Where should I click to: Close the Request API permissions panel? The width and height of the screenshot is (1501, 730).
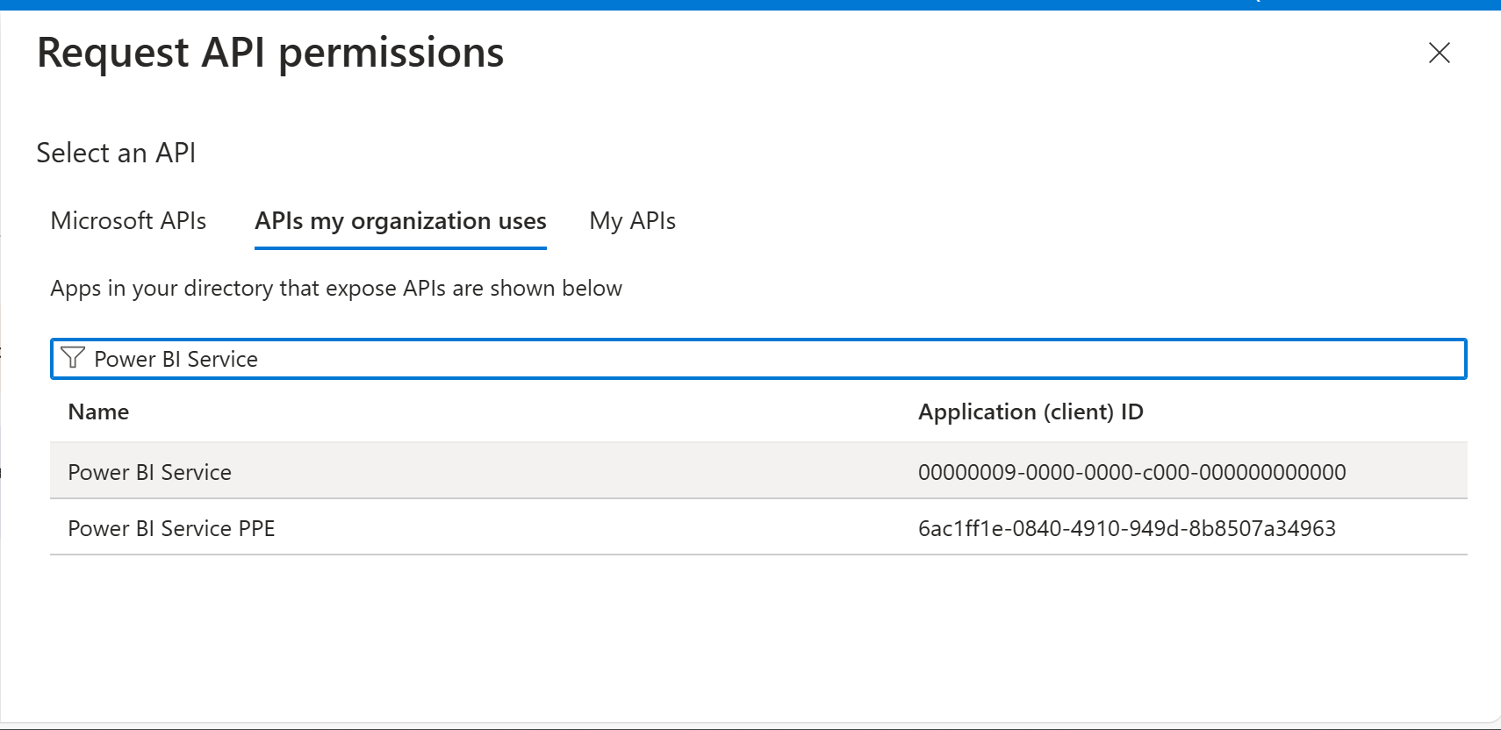pos(1439,53)
